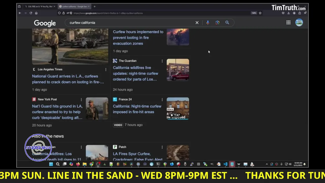Click the Google search input field

click(131, 23)
